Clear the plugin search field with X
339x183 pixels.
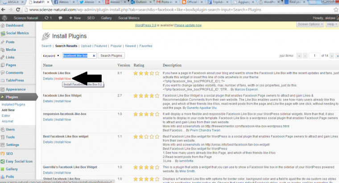tap(94, 56)
